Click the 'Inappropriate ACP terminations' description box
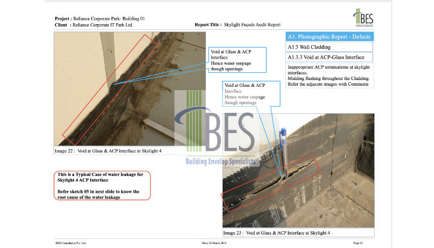The height and width of the screenshot is (248, 434). tap(330, 76)
